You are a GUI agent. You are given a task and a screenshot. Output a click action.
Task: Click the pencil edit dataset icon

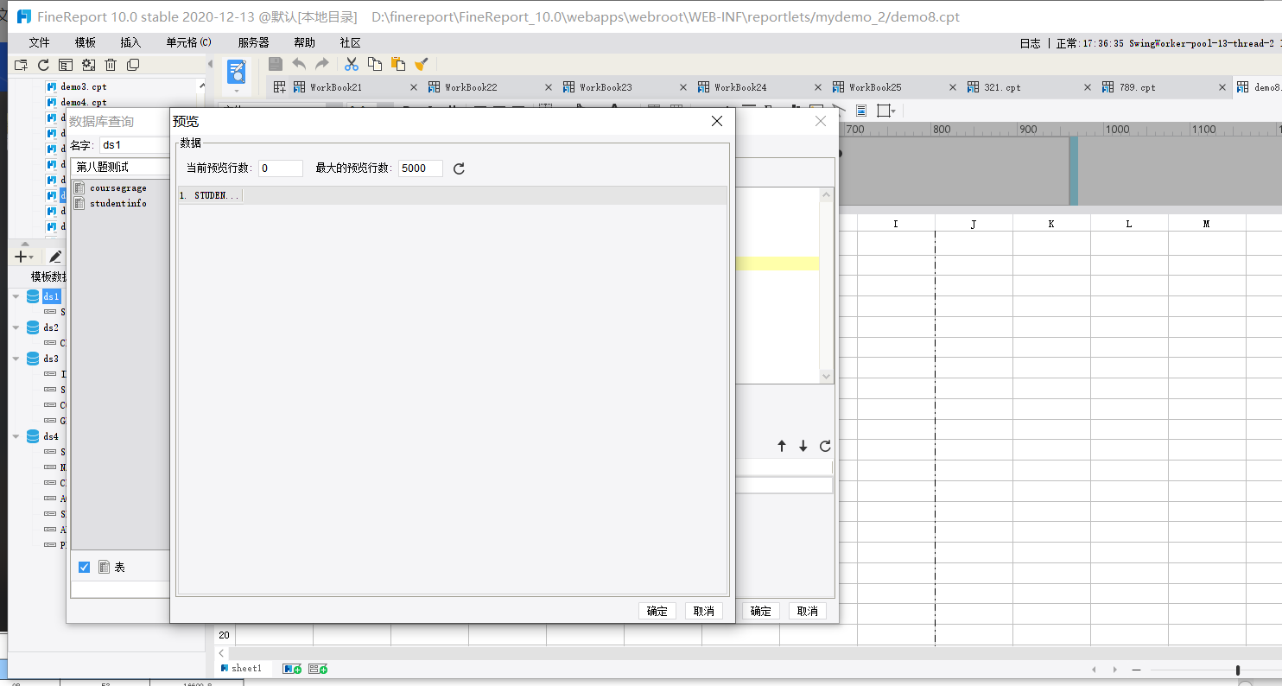tap(55, 257)
